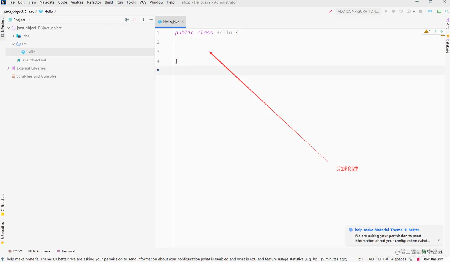The image size is (450, 262).
Task: Click Atom One Light theme widget
Action: [x=433, y=259]
